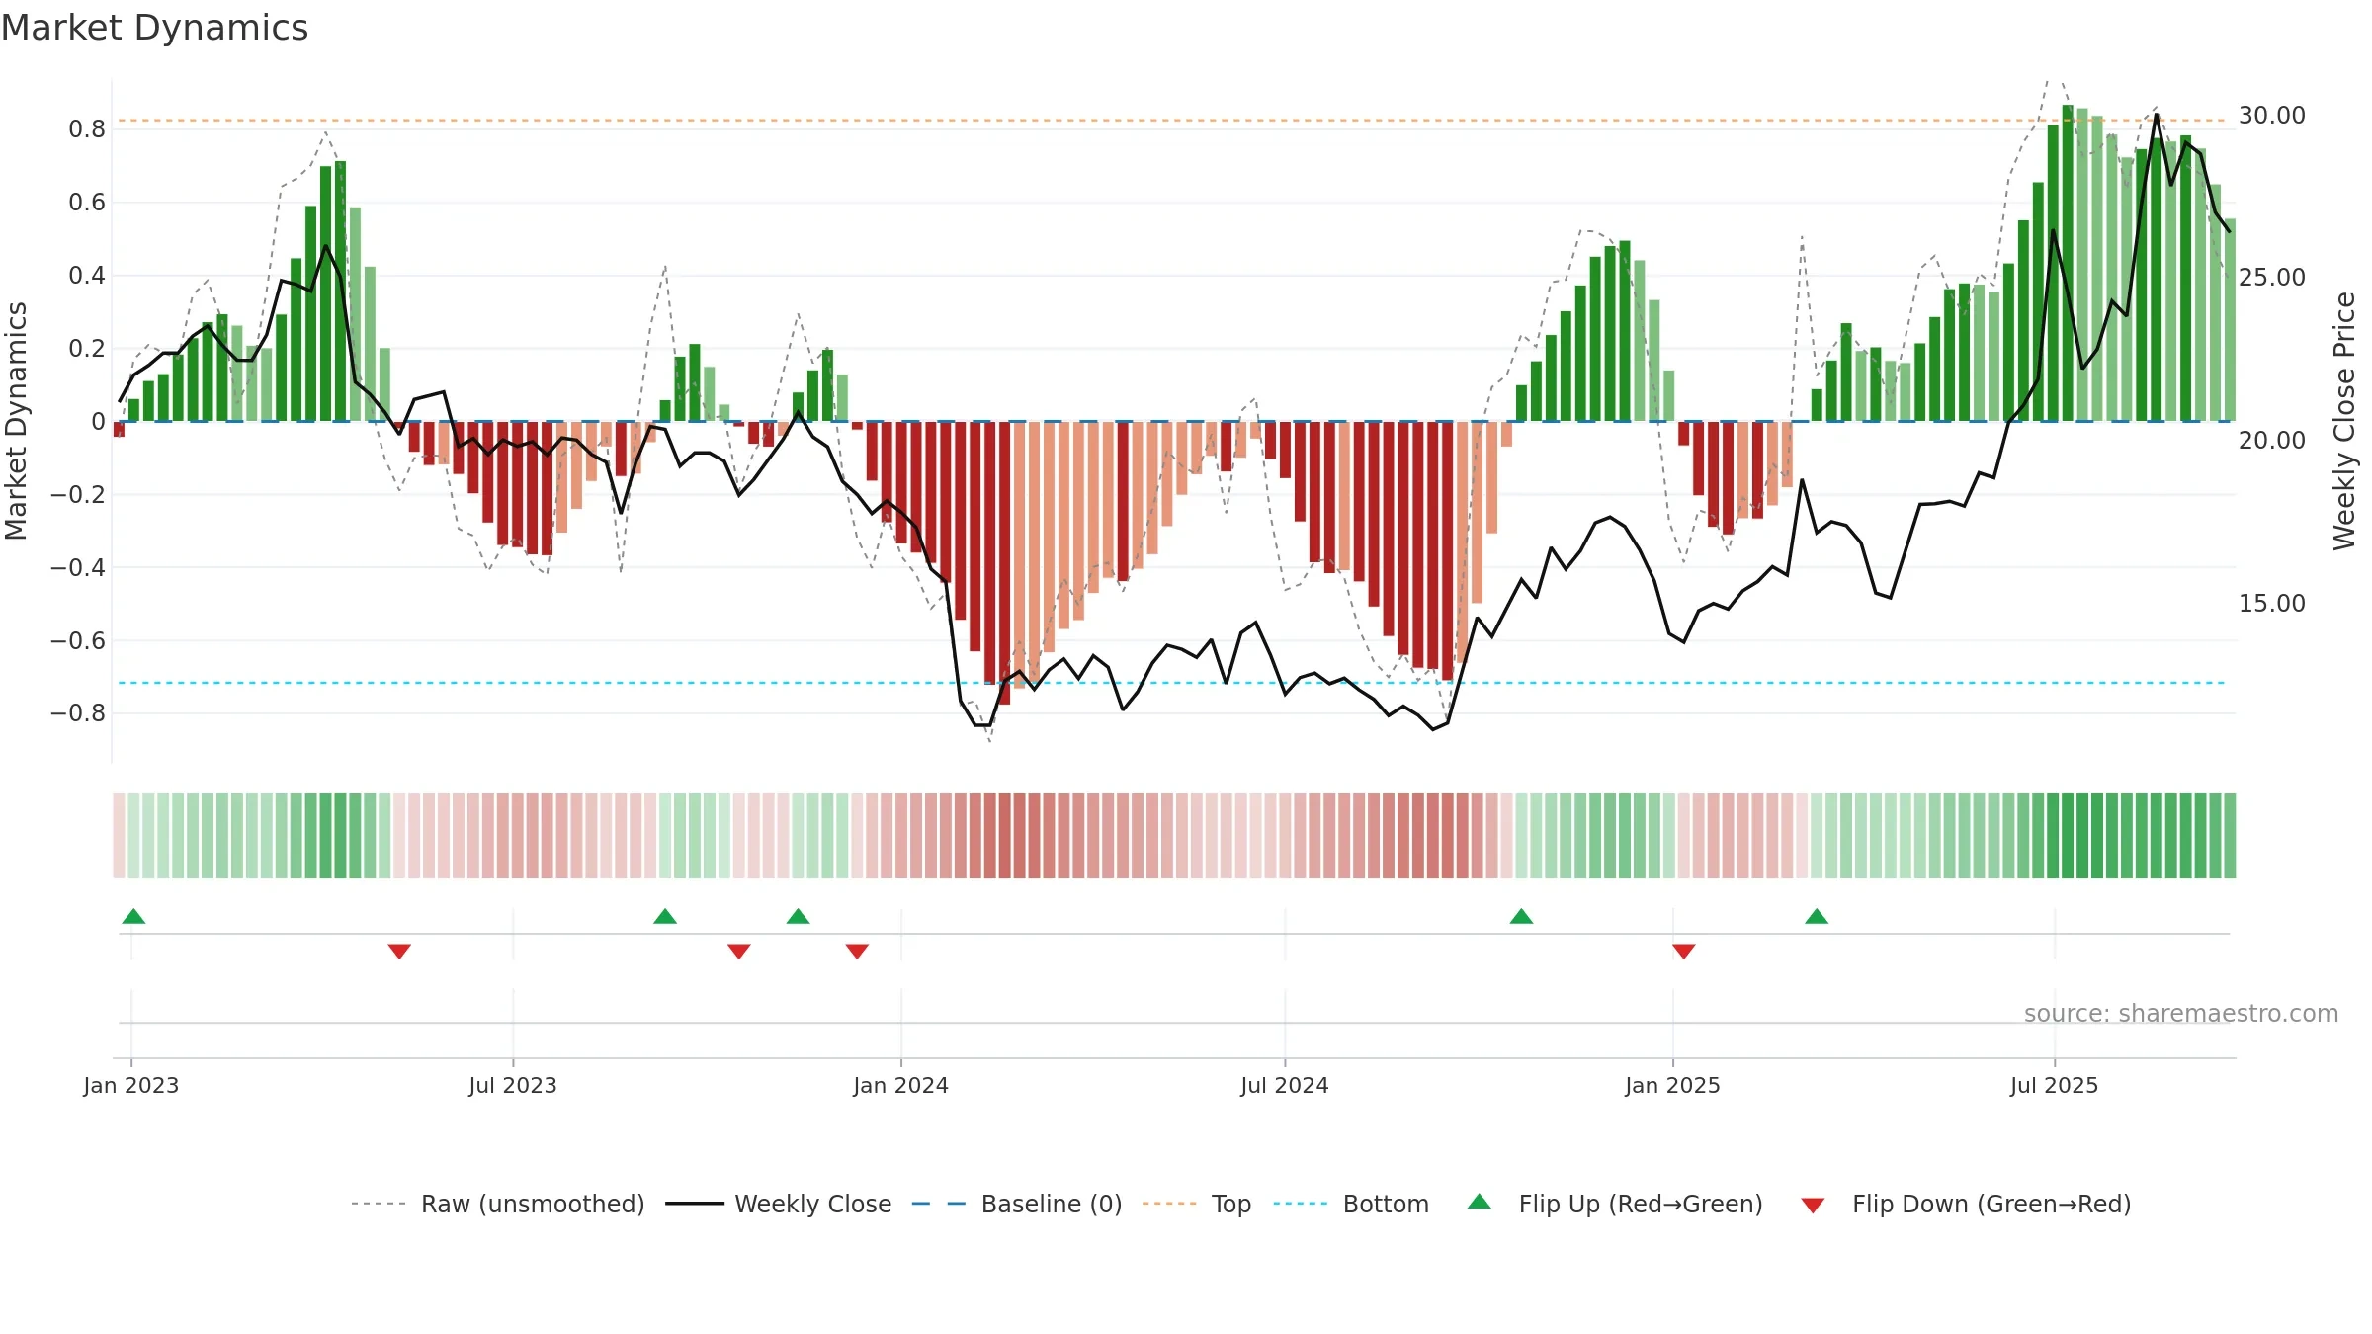Toggle Flip Down (Green→Red) legend entry
The width and height of the screenshot is (2372, 1334).
[x=1966, y=1204]
